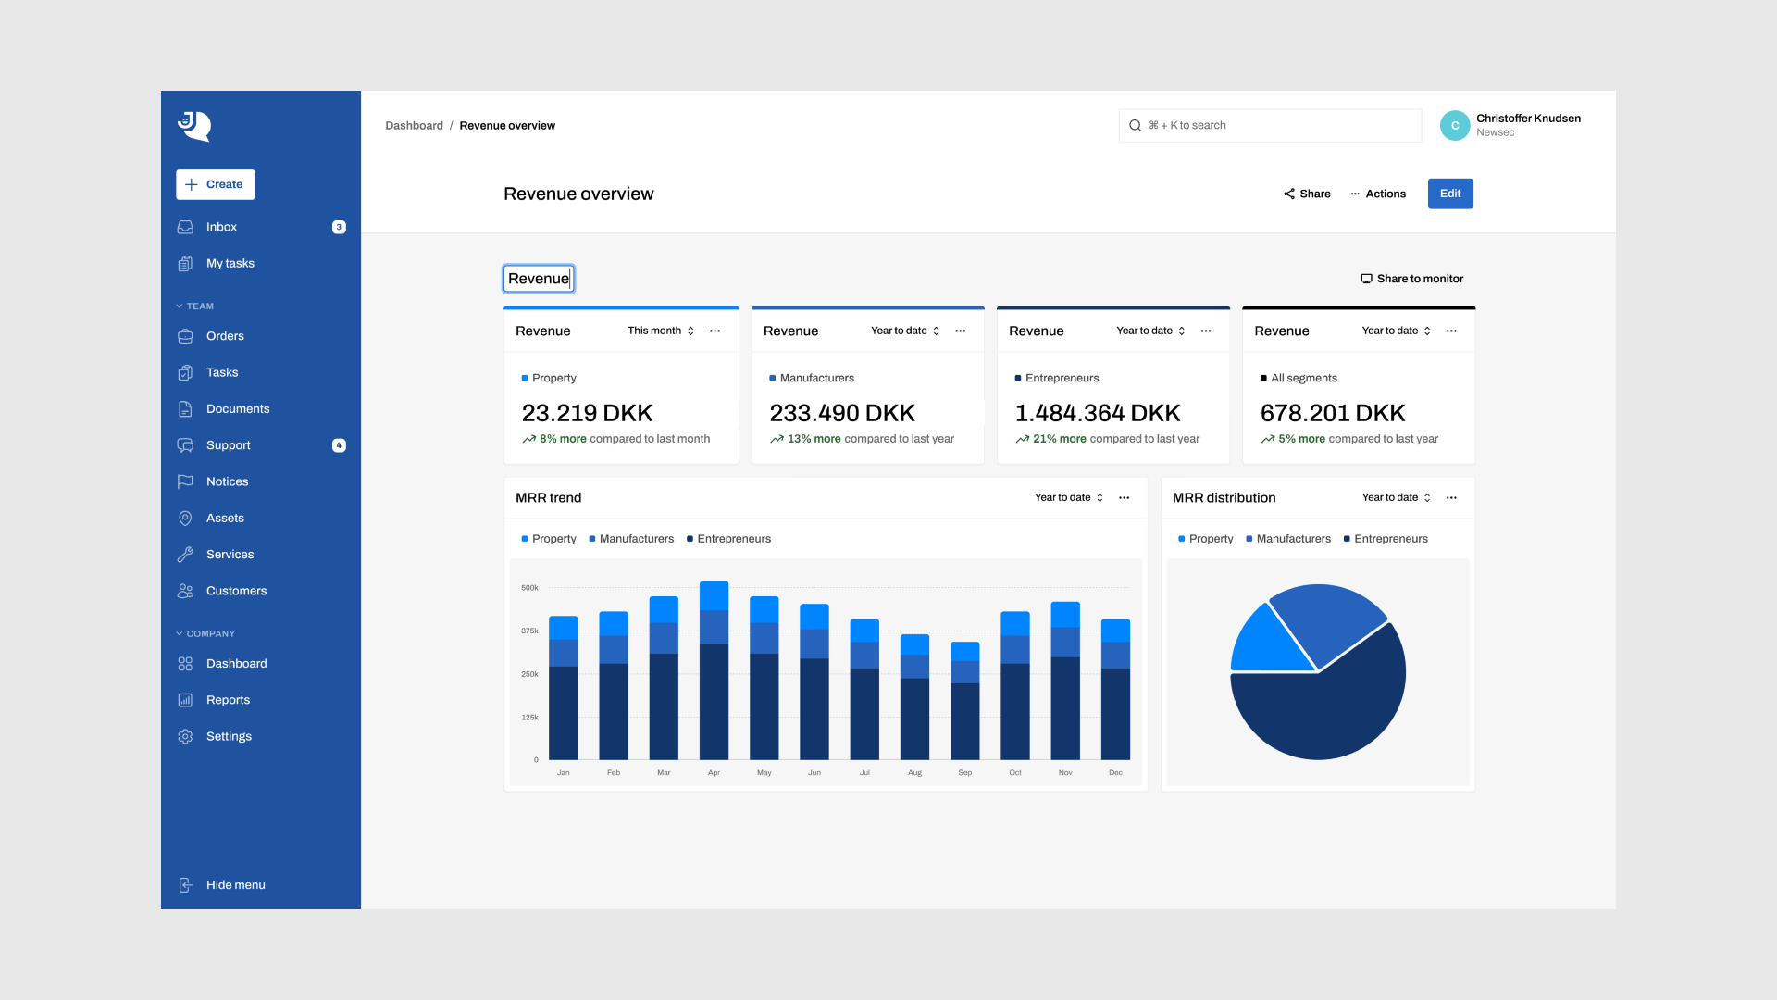The height and width of the screenshot is (1000, 1777).
Task: Click the Inbox tray icon
Action: click(185, 227)
